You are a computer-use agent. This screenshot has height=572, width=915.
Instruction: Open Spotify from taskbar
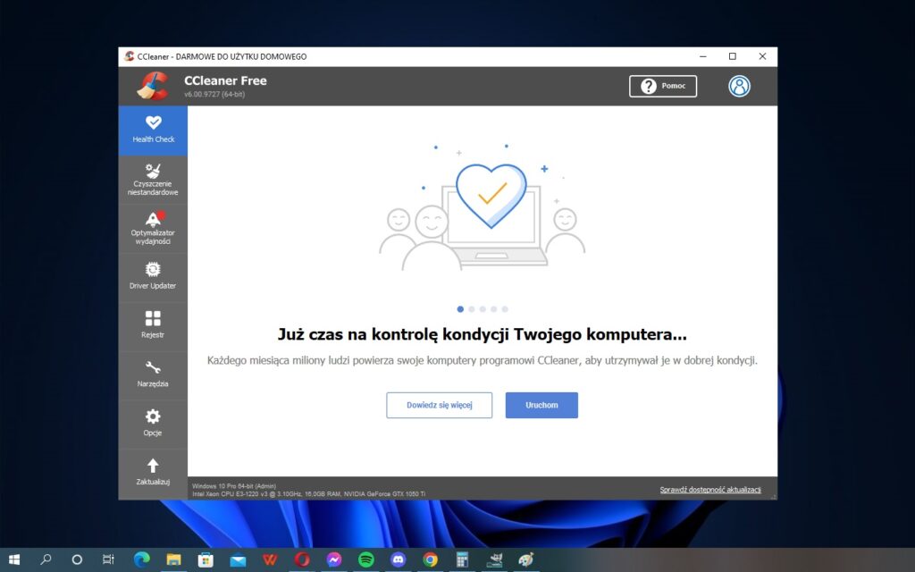(x=365, y=559)
